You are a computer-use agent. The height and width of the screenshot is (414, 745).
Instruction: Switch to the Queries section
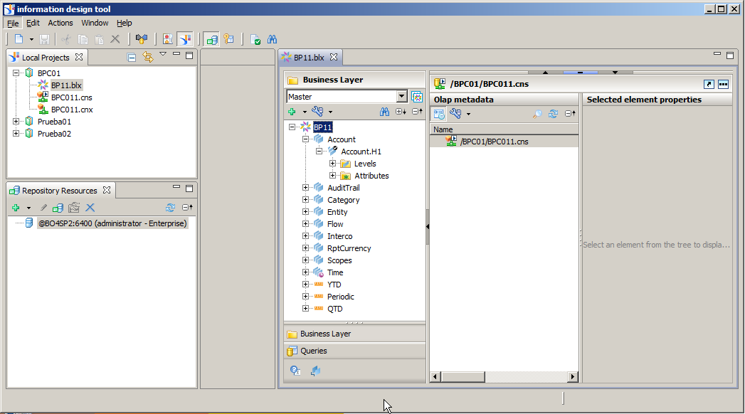click(x=313, y=351)
